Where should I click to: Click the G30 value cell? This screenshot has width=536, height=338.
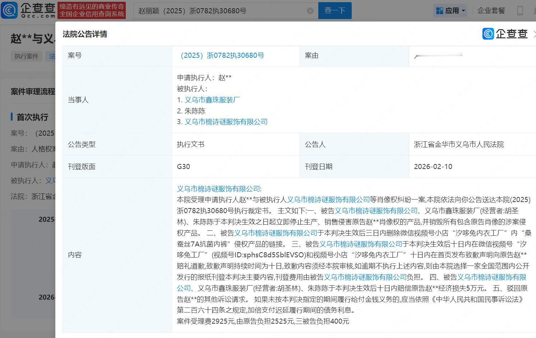click(236, 166)
